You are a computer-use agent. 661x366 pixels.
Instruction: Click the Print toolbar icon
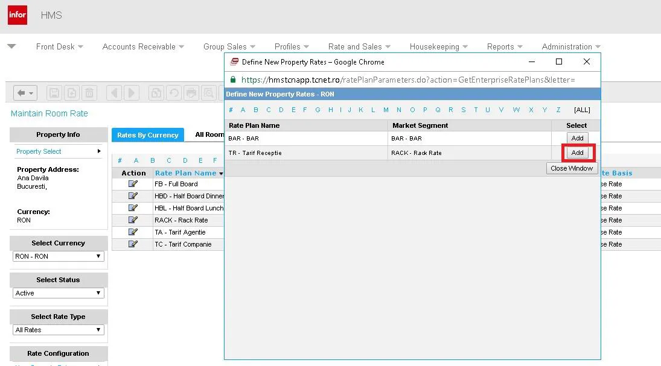tap(191, 93)
